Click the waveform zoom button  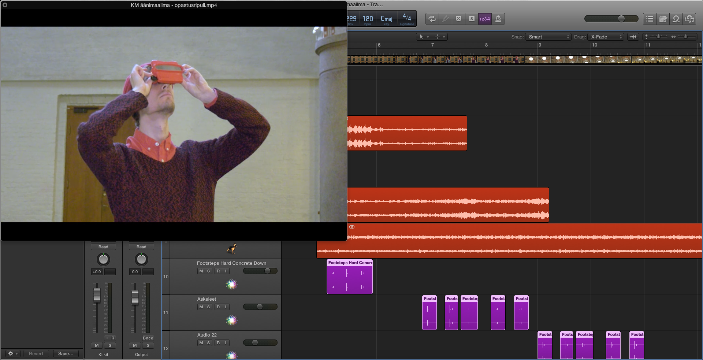tap(633, 37)
